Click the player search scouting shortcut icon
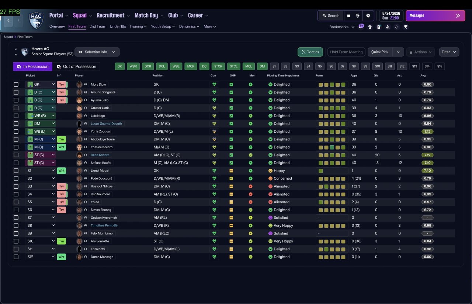The height and width of the screenshot is (304, 472). click(388, 27)
